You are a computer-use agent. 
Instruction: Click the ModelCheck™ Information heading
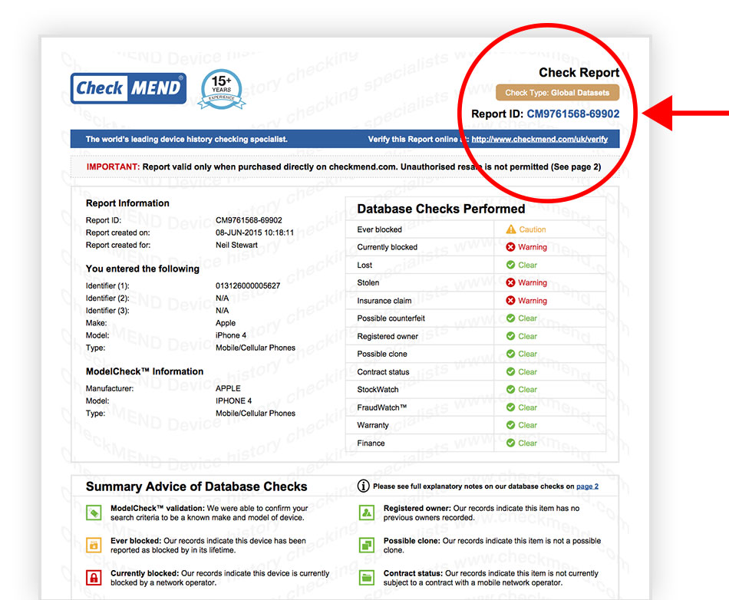144,371
